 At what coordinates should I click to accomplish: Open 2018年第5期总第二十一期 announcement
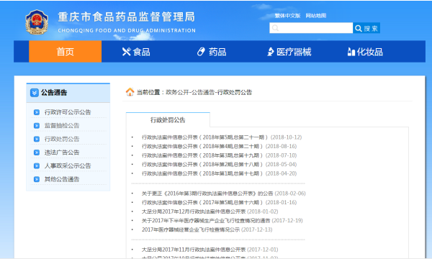tap(204, 137)
